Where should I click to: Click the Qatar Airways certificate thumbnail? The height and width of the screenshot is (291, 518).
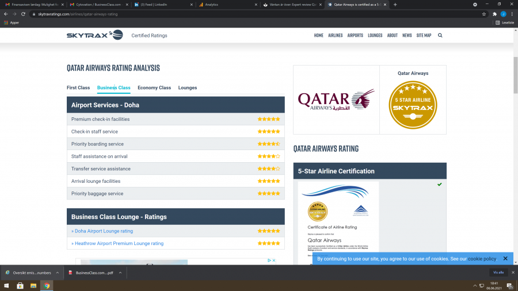[x=338, y=223]
